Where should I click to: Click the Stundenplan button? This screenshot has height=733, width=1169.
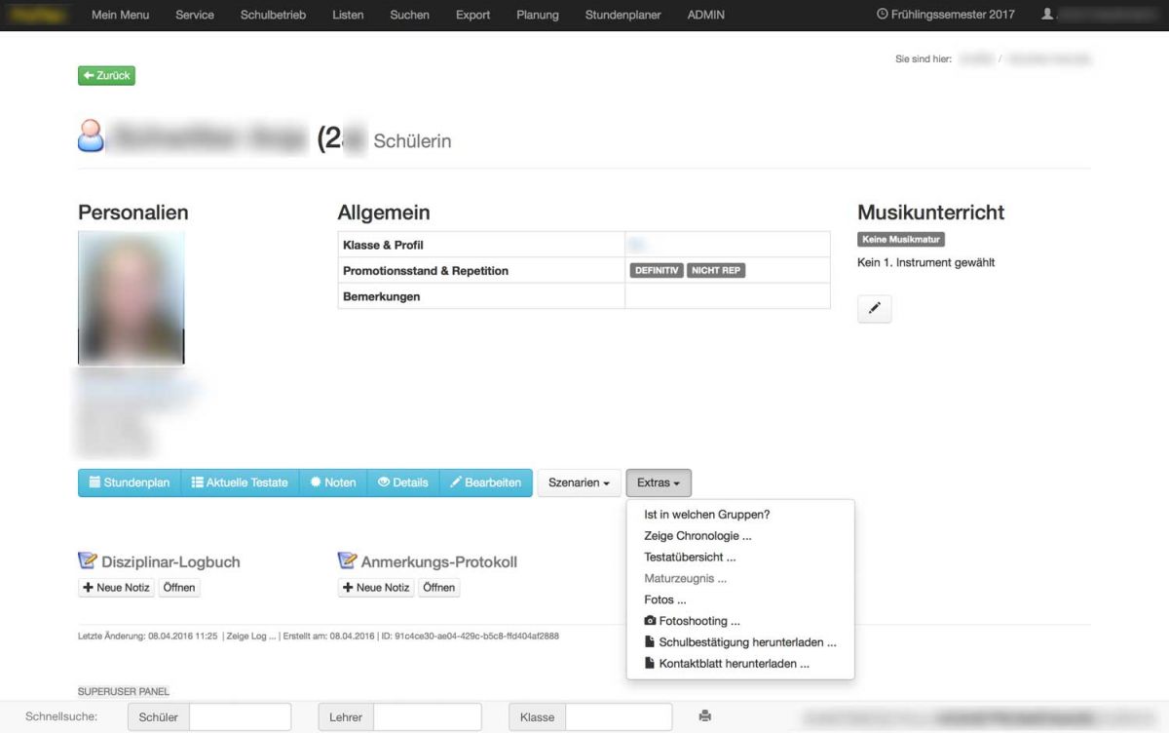click(x=130, y=482)
